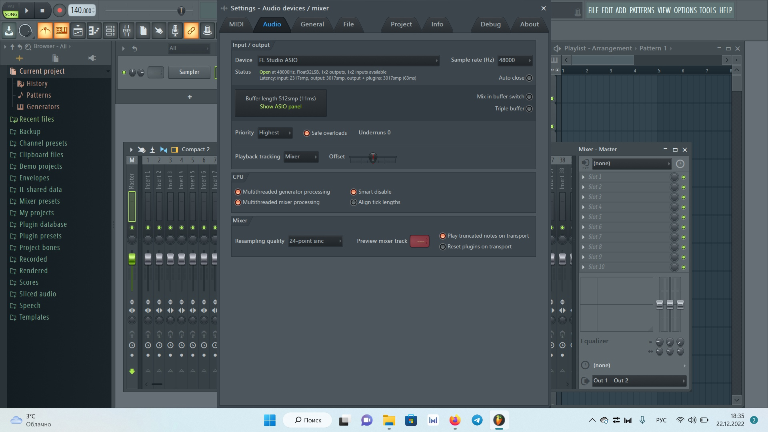Enable Multithreaded generator processing
This screenshot has height=432, width=768.
click(238, 192)
